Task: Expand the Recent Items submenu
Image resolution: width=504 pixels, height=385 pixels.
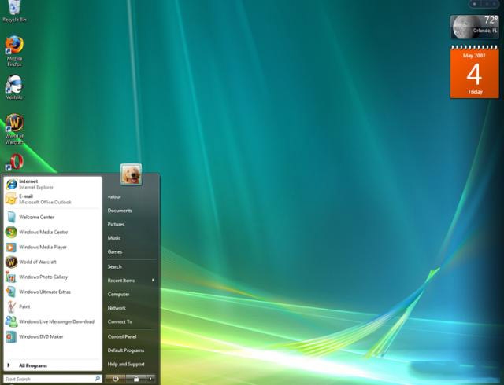Action: [x=131, y=280]
